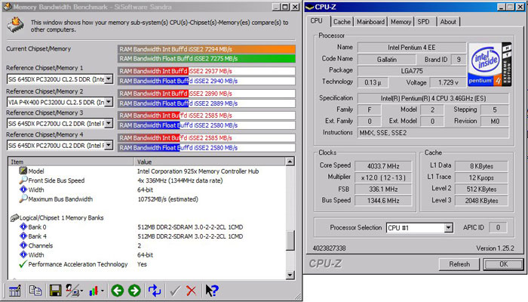Open the options table icon in Sandra toolbar
This screenshot has height=302, width=528.
tap(14, 291)
